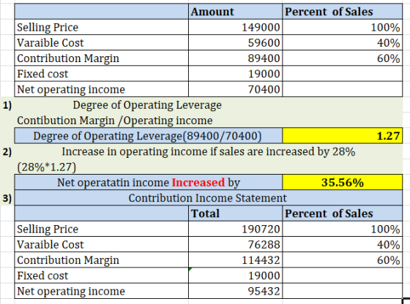Select the 19000 cell above 70400
This screenshot has height=304, width=410.
235,74
